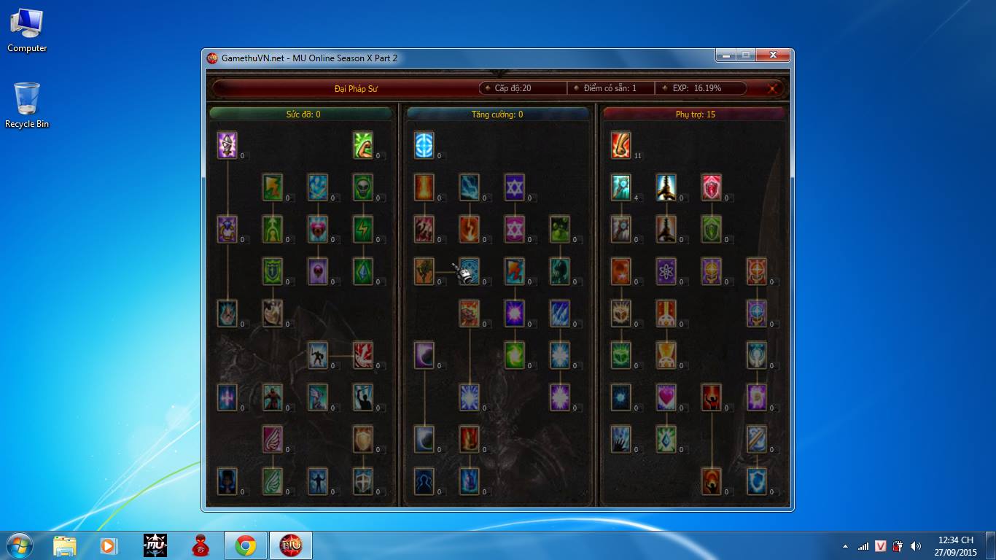Choose the red gem shield skill in Phụ trợ
The width and height of the screenshot is (996, 560).
(x=712, y=187)
